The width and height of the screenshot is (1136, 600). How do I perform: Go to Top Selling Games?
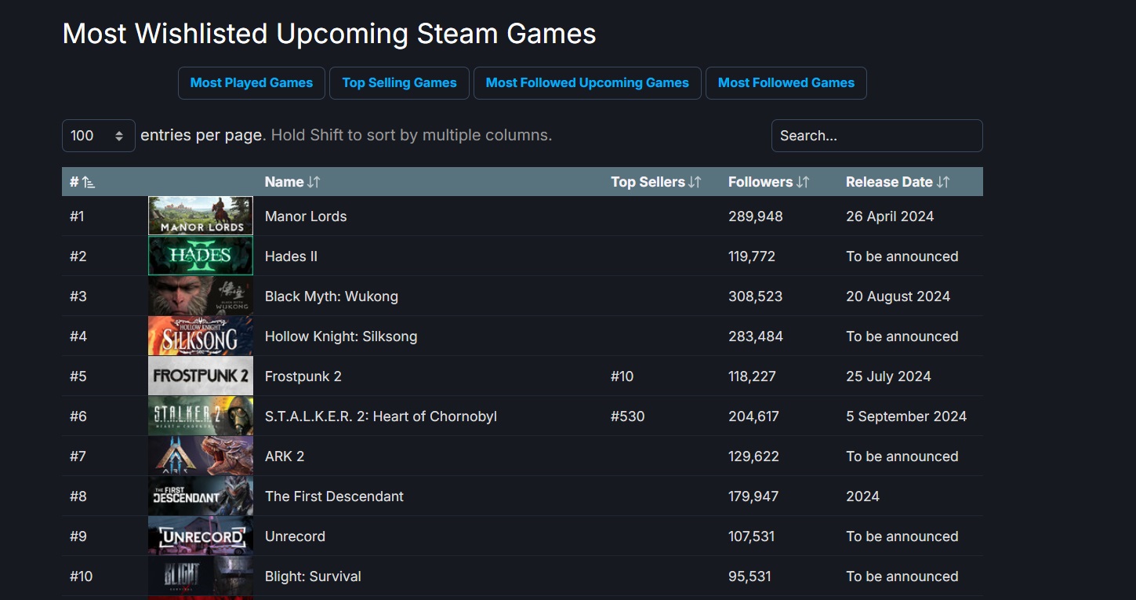tap(399, 83)
